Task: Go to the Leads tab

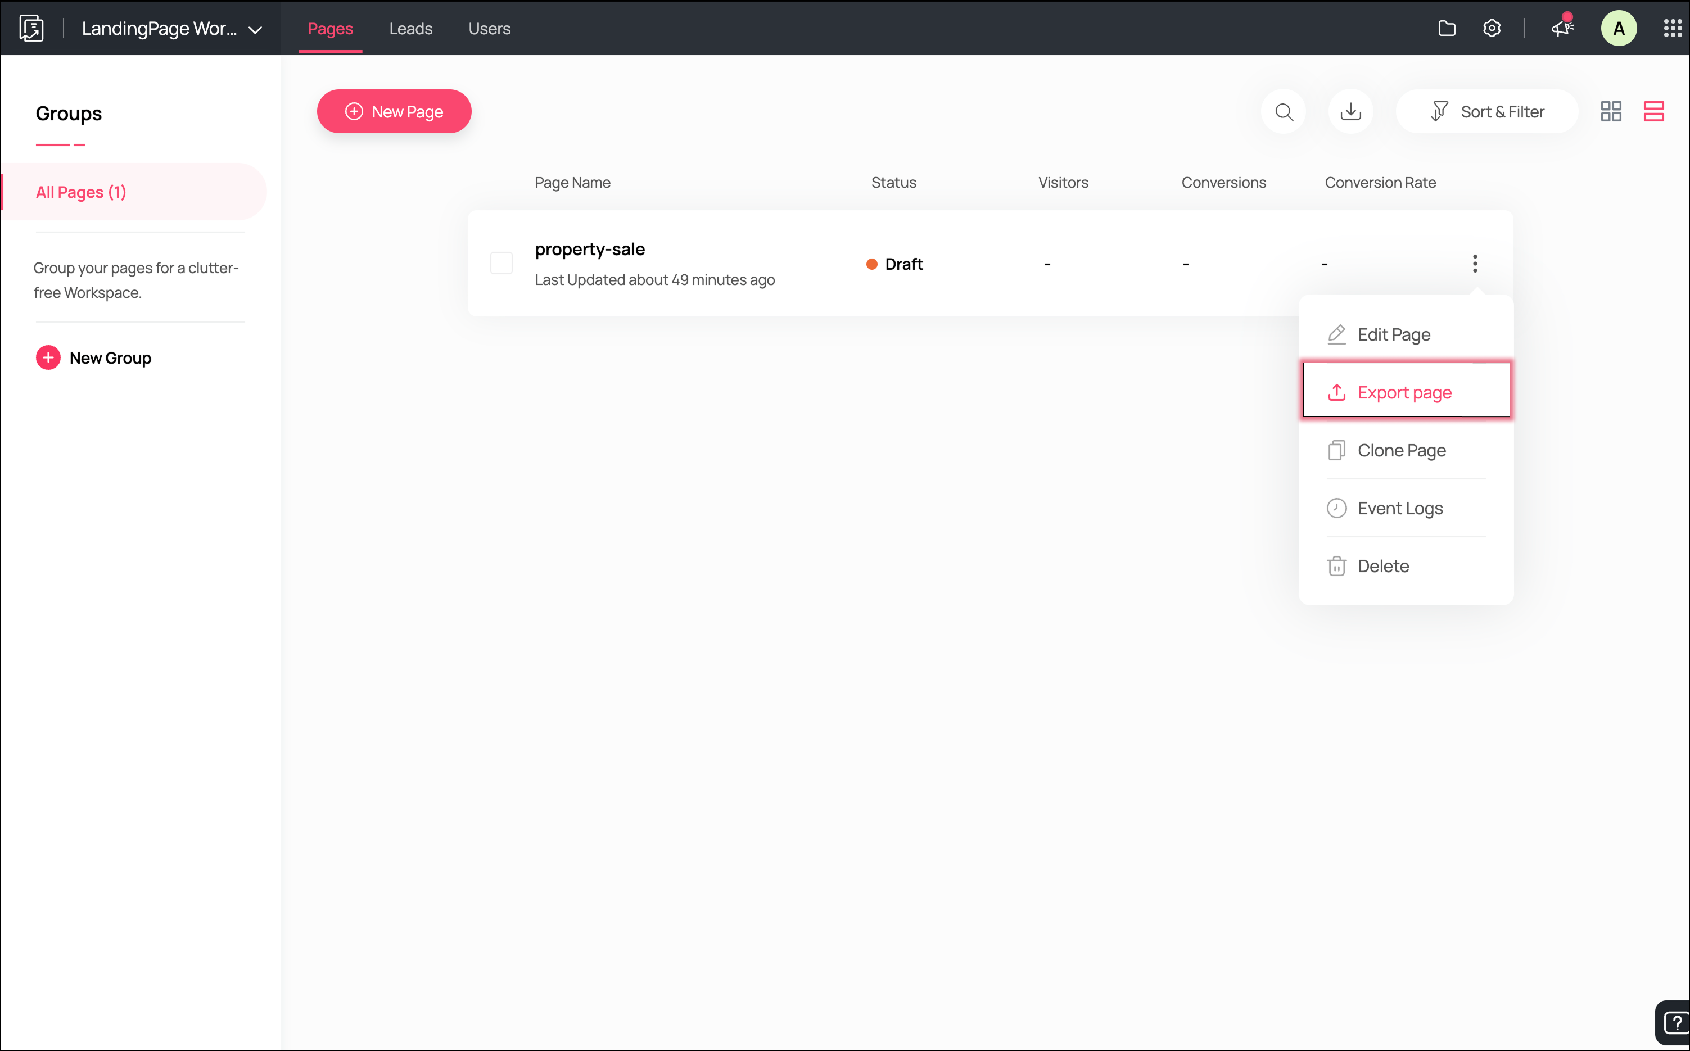Action: [410, 29]
